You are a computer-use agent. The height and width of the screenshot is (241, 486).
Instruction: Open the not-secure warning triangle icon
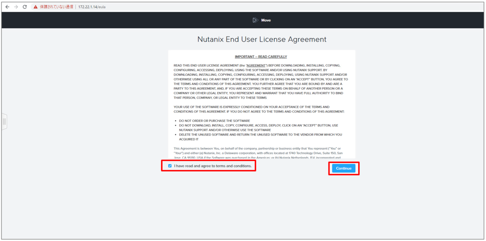(x=36, y=7)
